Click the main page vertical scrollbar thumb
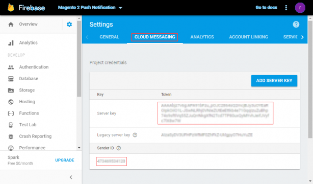Image resolution: width=313 pixels, height=184 pixels. pyautogui.click(x=310, y=79)
